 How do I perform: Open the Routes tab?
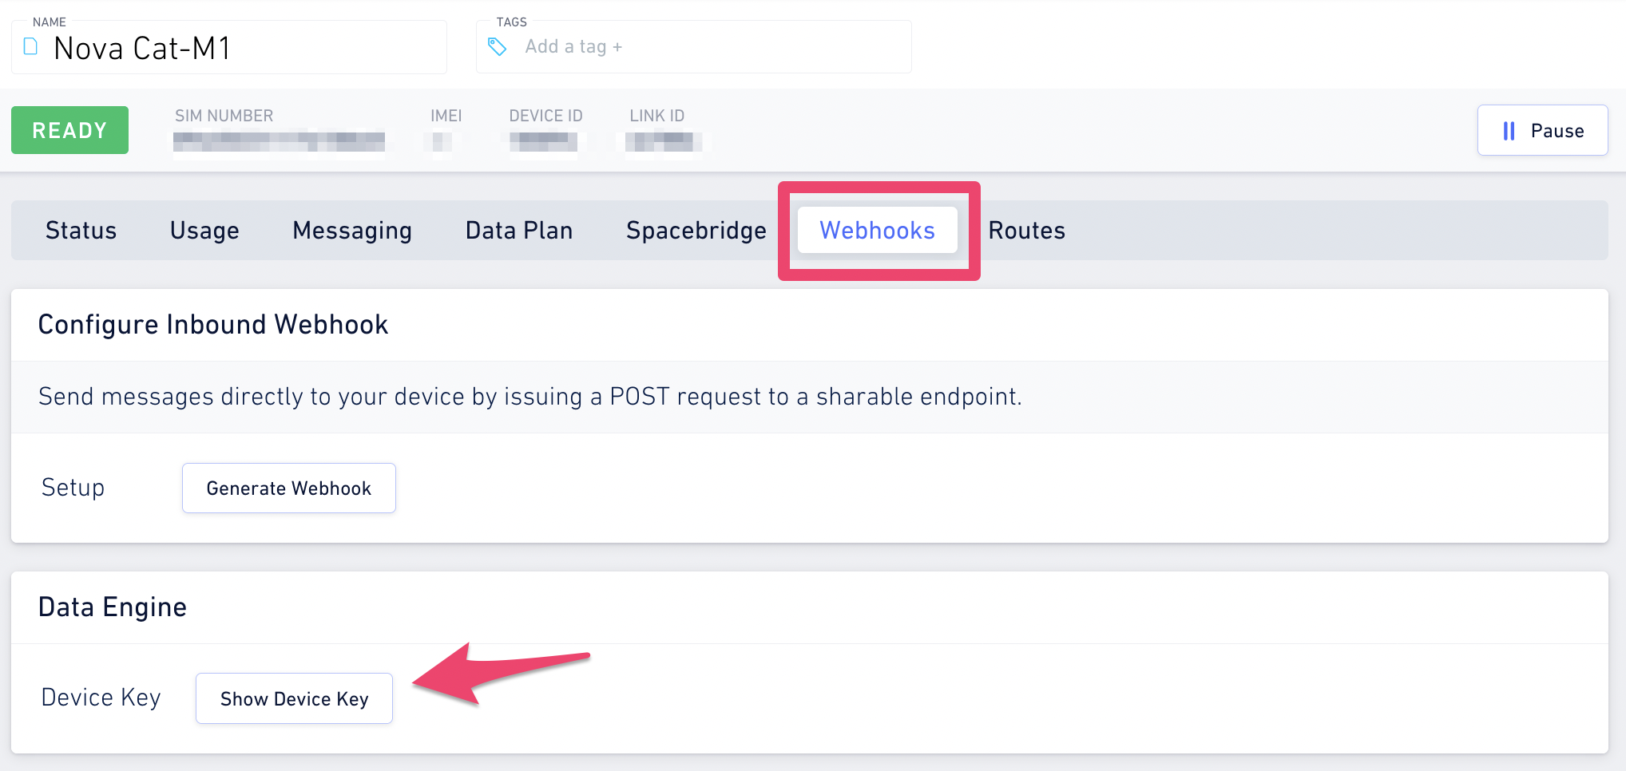[x=1026, y=230]
